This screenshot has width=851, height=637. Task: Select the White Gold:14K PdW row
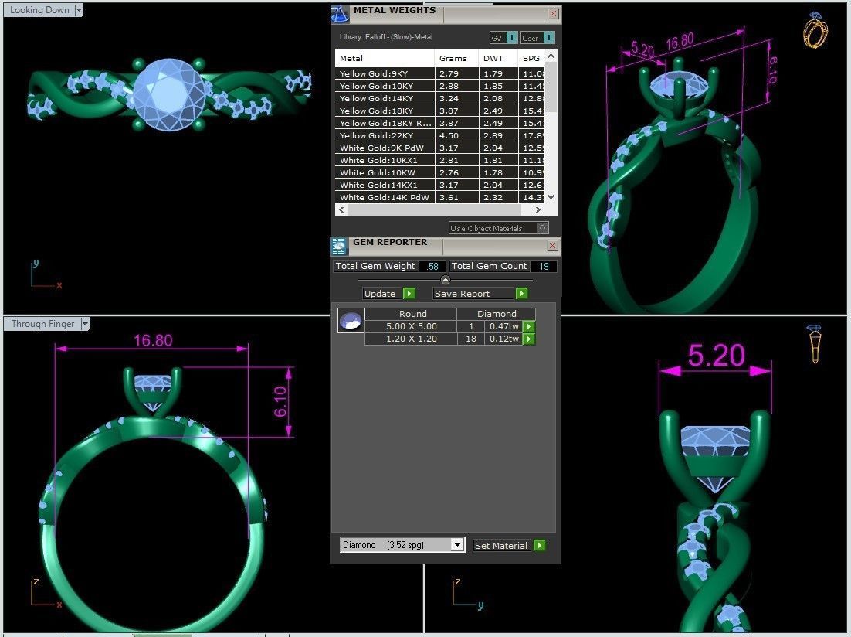[440, 197]
